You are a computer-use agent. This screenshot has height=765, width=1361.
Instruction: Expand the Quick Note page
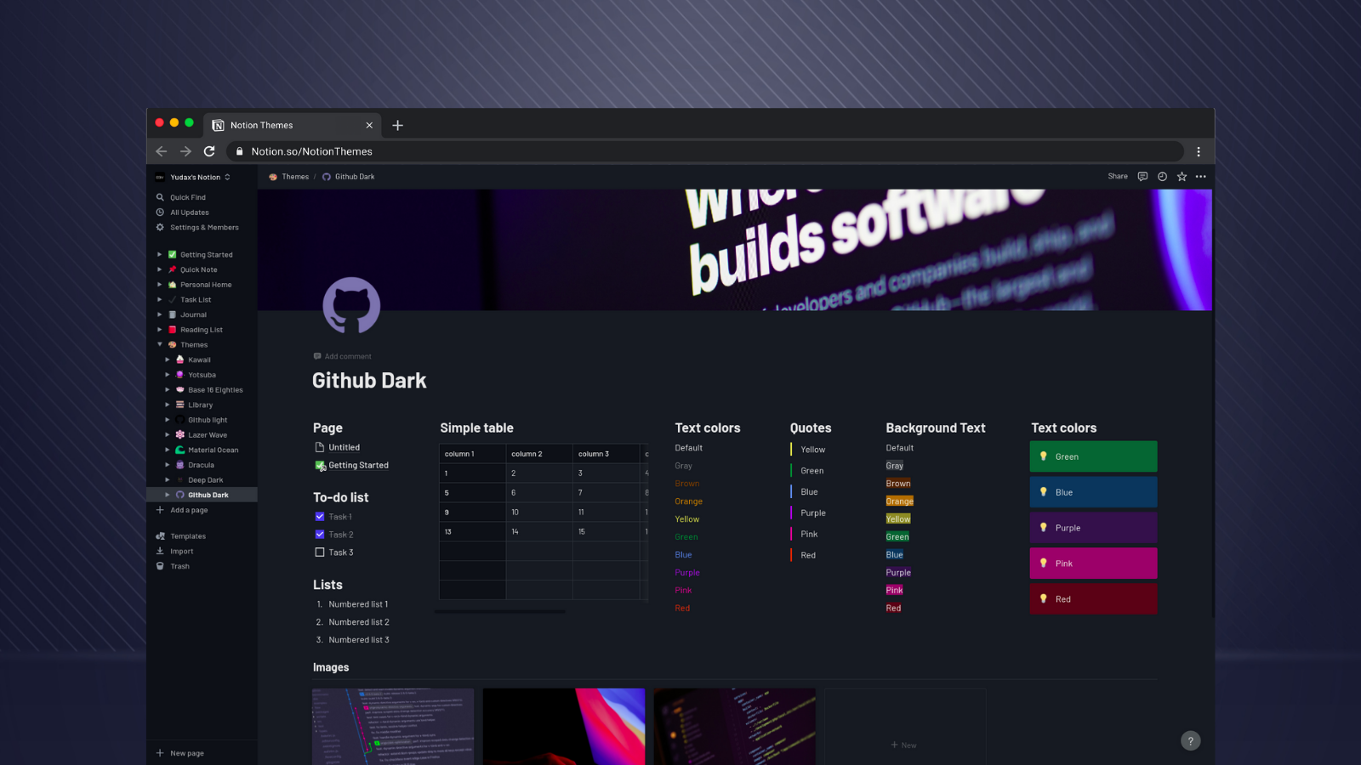click(x=159, y=269)
